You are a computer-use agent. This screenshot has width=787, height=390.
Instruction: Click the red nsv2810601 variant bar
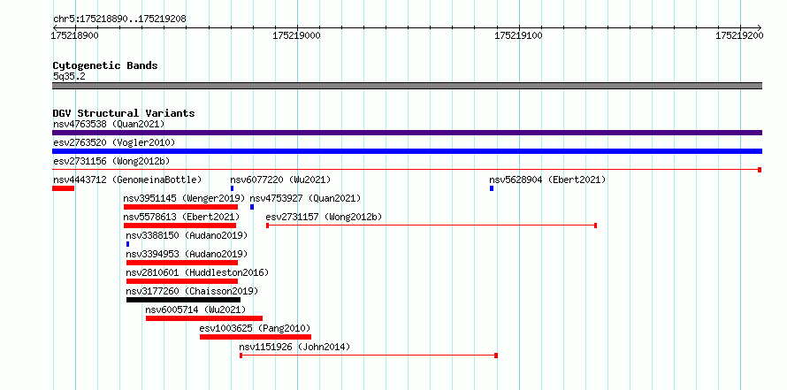point(182,281)
